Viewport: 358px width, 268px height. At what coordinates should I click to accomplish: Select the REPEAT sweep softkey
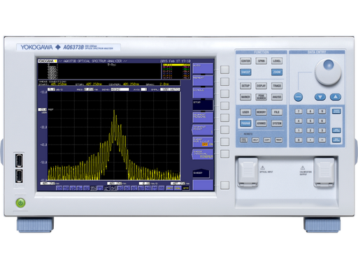203,80
